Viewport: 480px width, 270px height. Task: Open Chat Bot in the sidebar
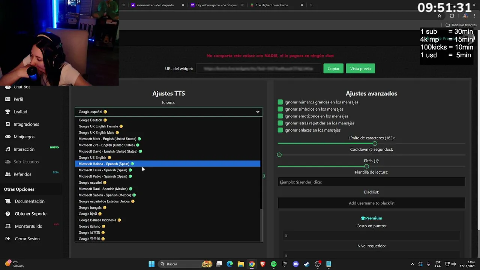tap(21, 87)
